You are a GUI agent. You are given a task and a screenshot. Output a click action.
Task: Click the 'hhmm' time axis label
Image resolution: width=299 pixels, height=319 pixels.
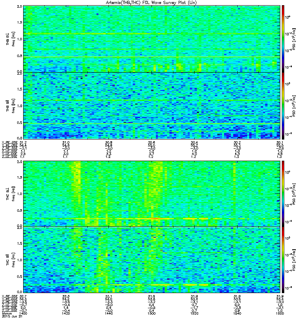(x=7, y=313)
